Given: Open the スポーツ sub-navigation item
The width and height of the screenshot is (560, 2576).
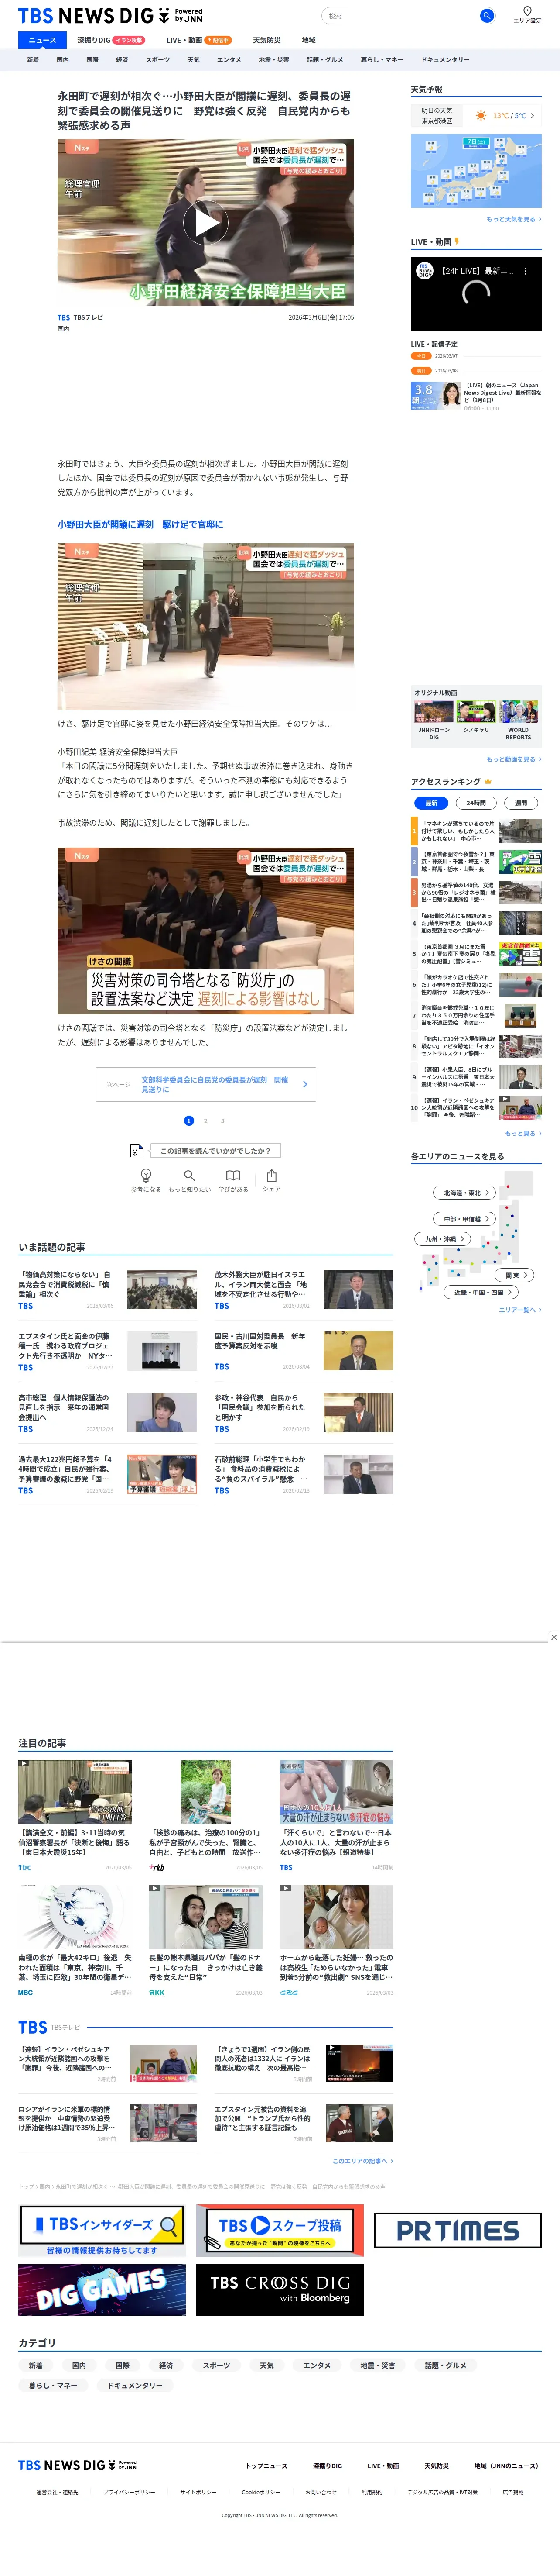Looking at the screenshot, I should click(158, 60).
